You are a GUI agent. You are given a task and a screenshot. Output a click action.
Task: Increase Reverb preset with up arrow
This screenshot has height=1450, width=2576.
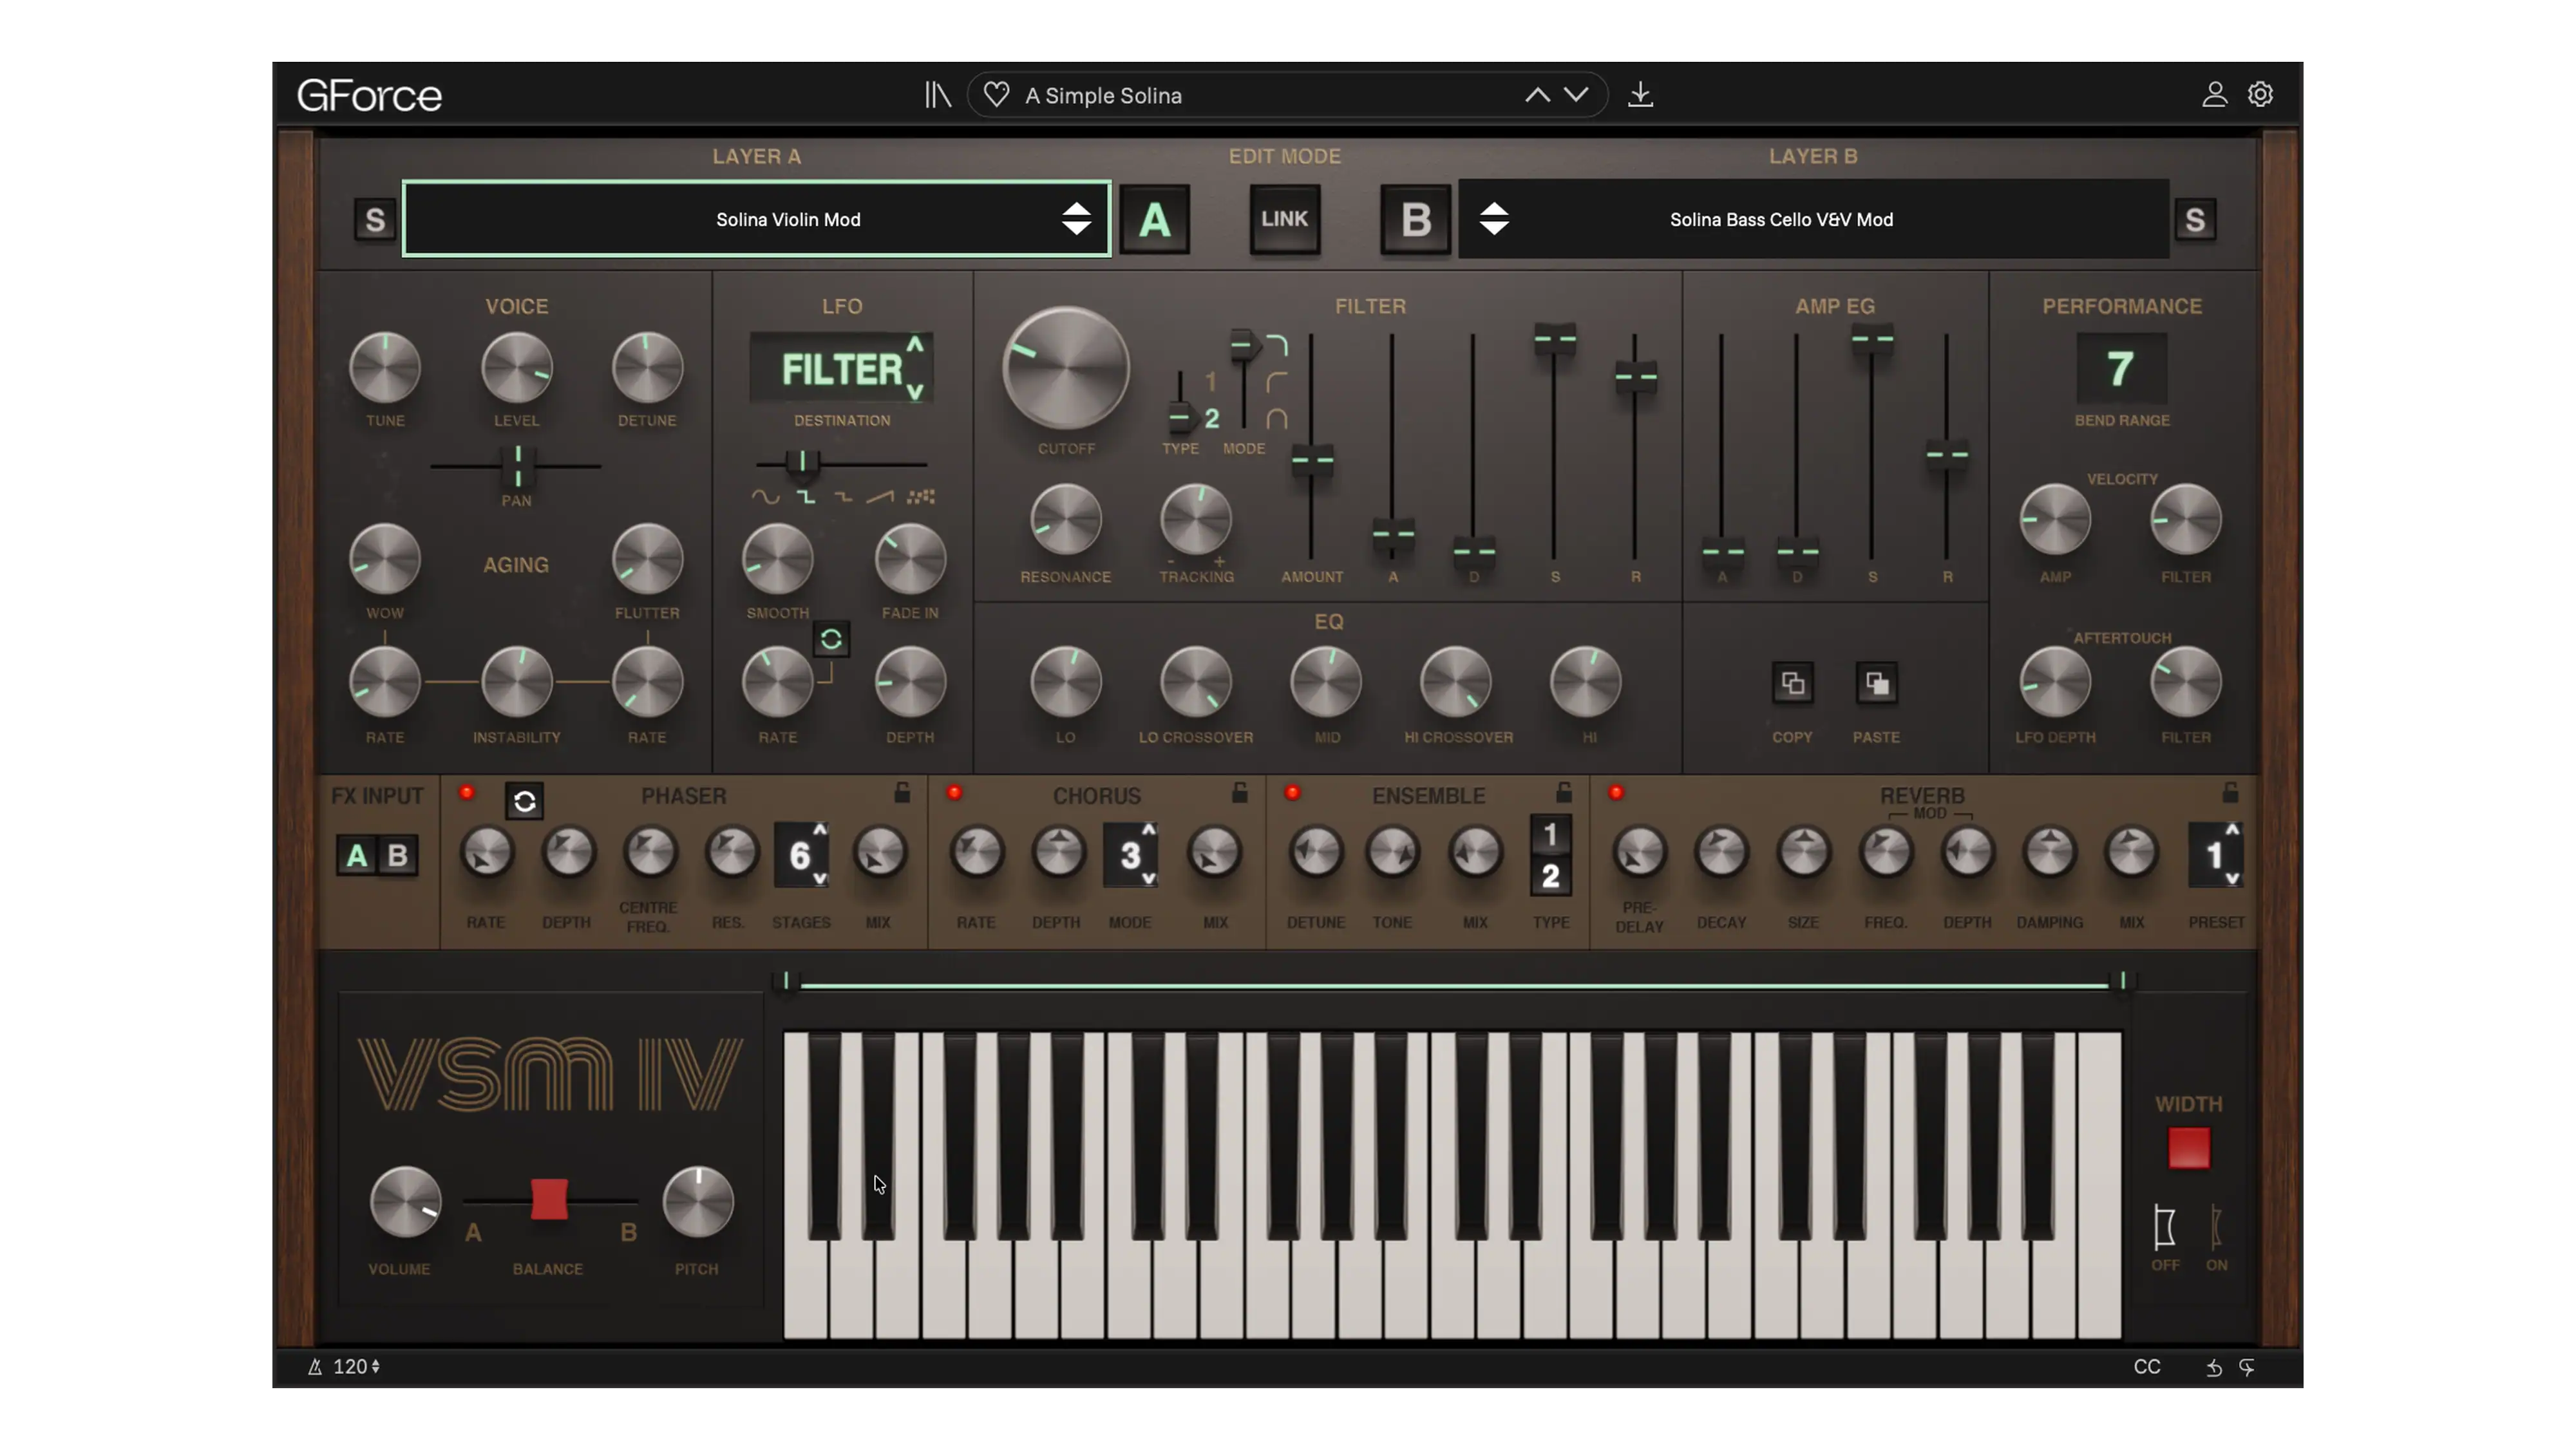(2232, 830)
